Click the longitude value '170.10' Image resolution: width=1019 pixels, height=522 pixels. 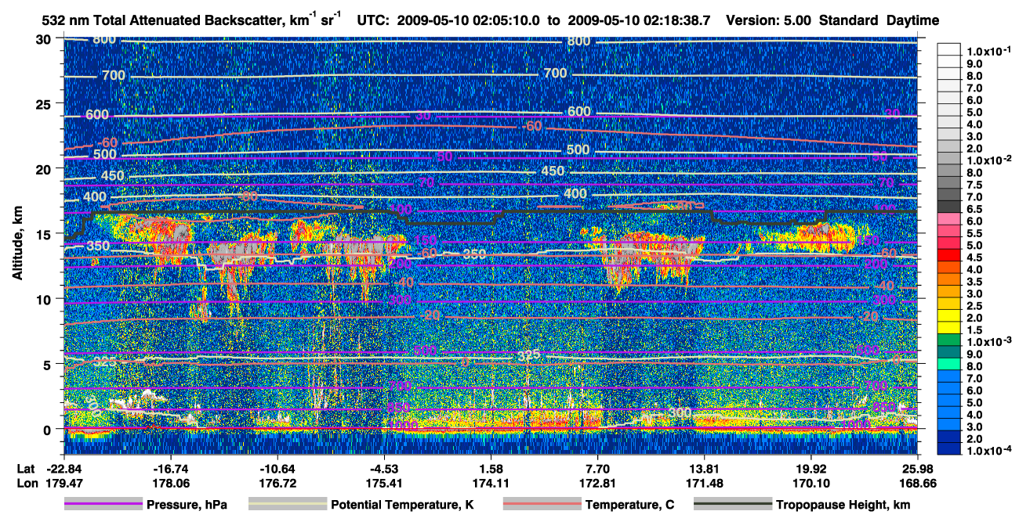(811, 483)
